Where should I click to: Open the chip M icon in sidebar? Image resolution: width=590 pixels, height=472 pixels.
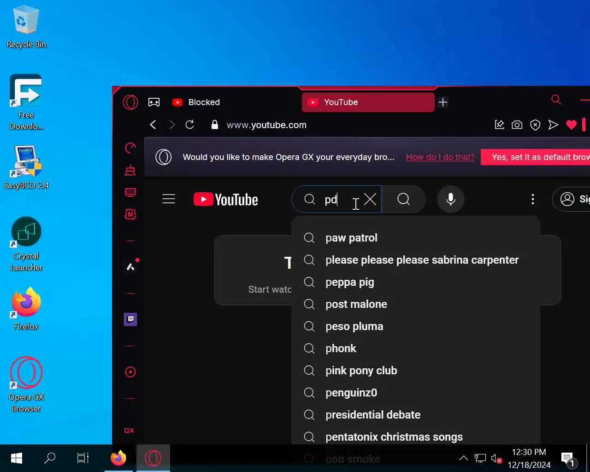pyautogui.click(x=130, y=214)
